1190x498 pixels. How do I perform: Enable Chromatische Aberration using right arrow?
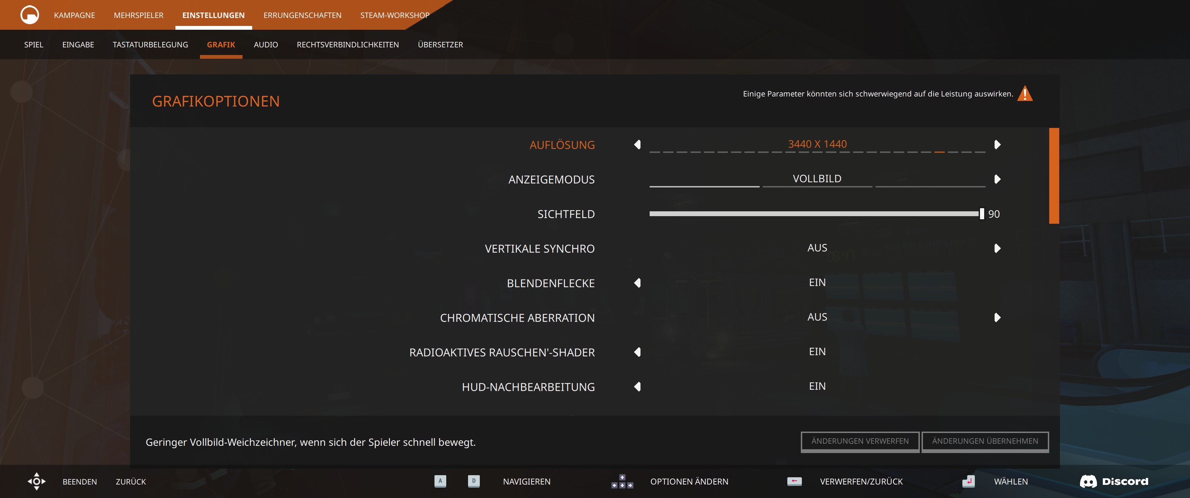(x=997, y=317)
